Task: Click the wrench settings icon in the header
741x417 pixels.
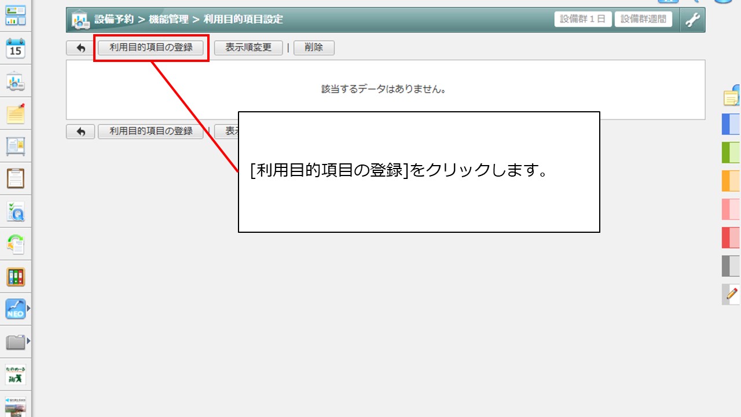Action: pos(692,20)
